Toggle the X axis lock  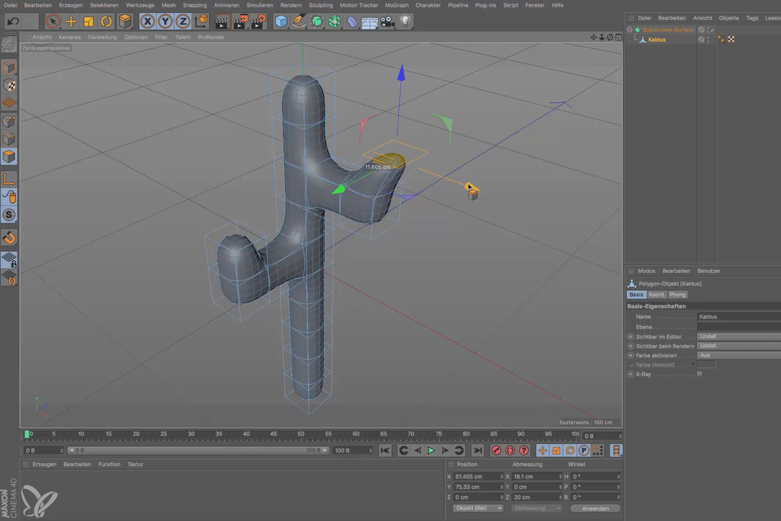[148, 21]
